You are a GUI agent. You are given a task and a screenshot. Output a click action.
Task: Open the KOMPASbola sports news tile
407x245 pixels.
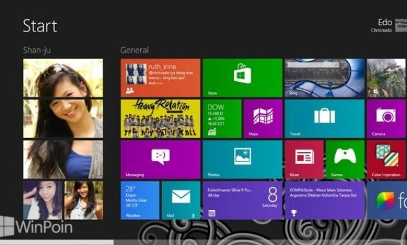(324, 201)
